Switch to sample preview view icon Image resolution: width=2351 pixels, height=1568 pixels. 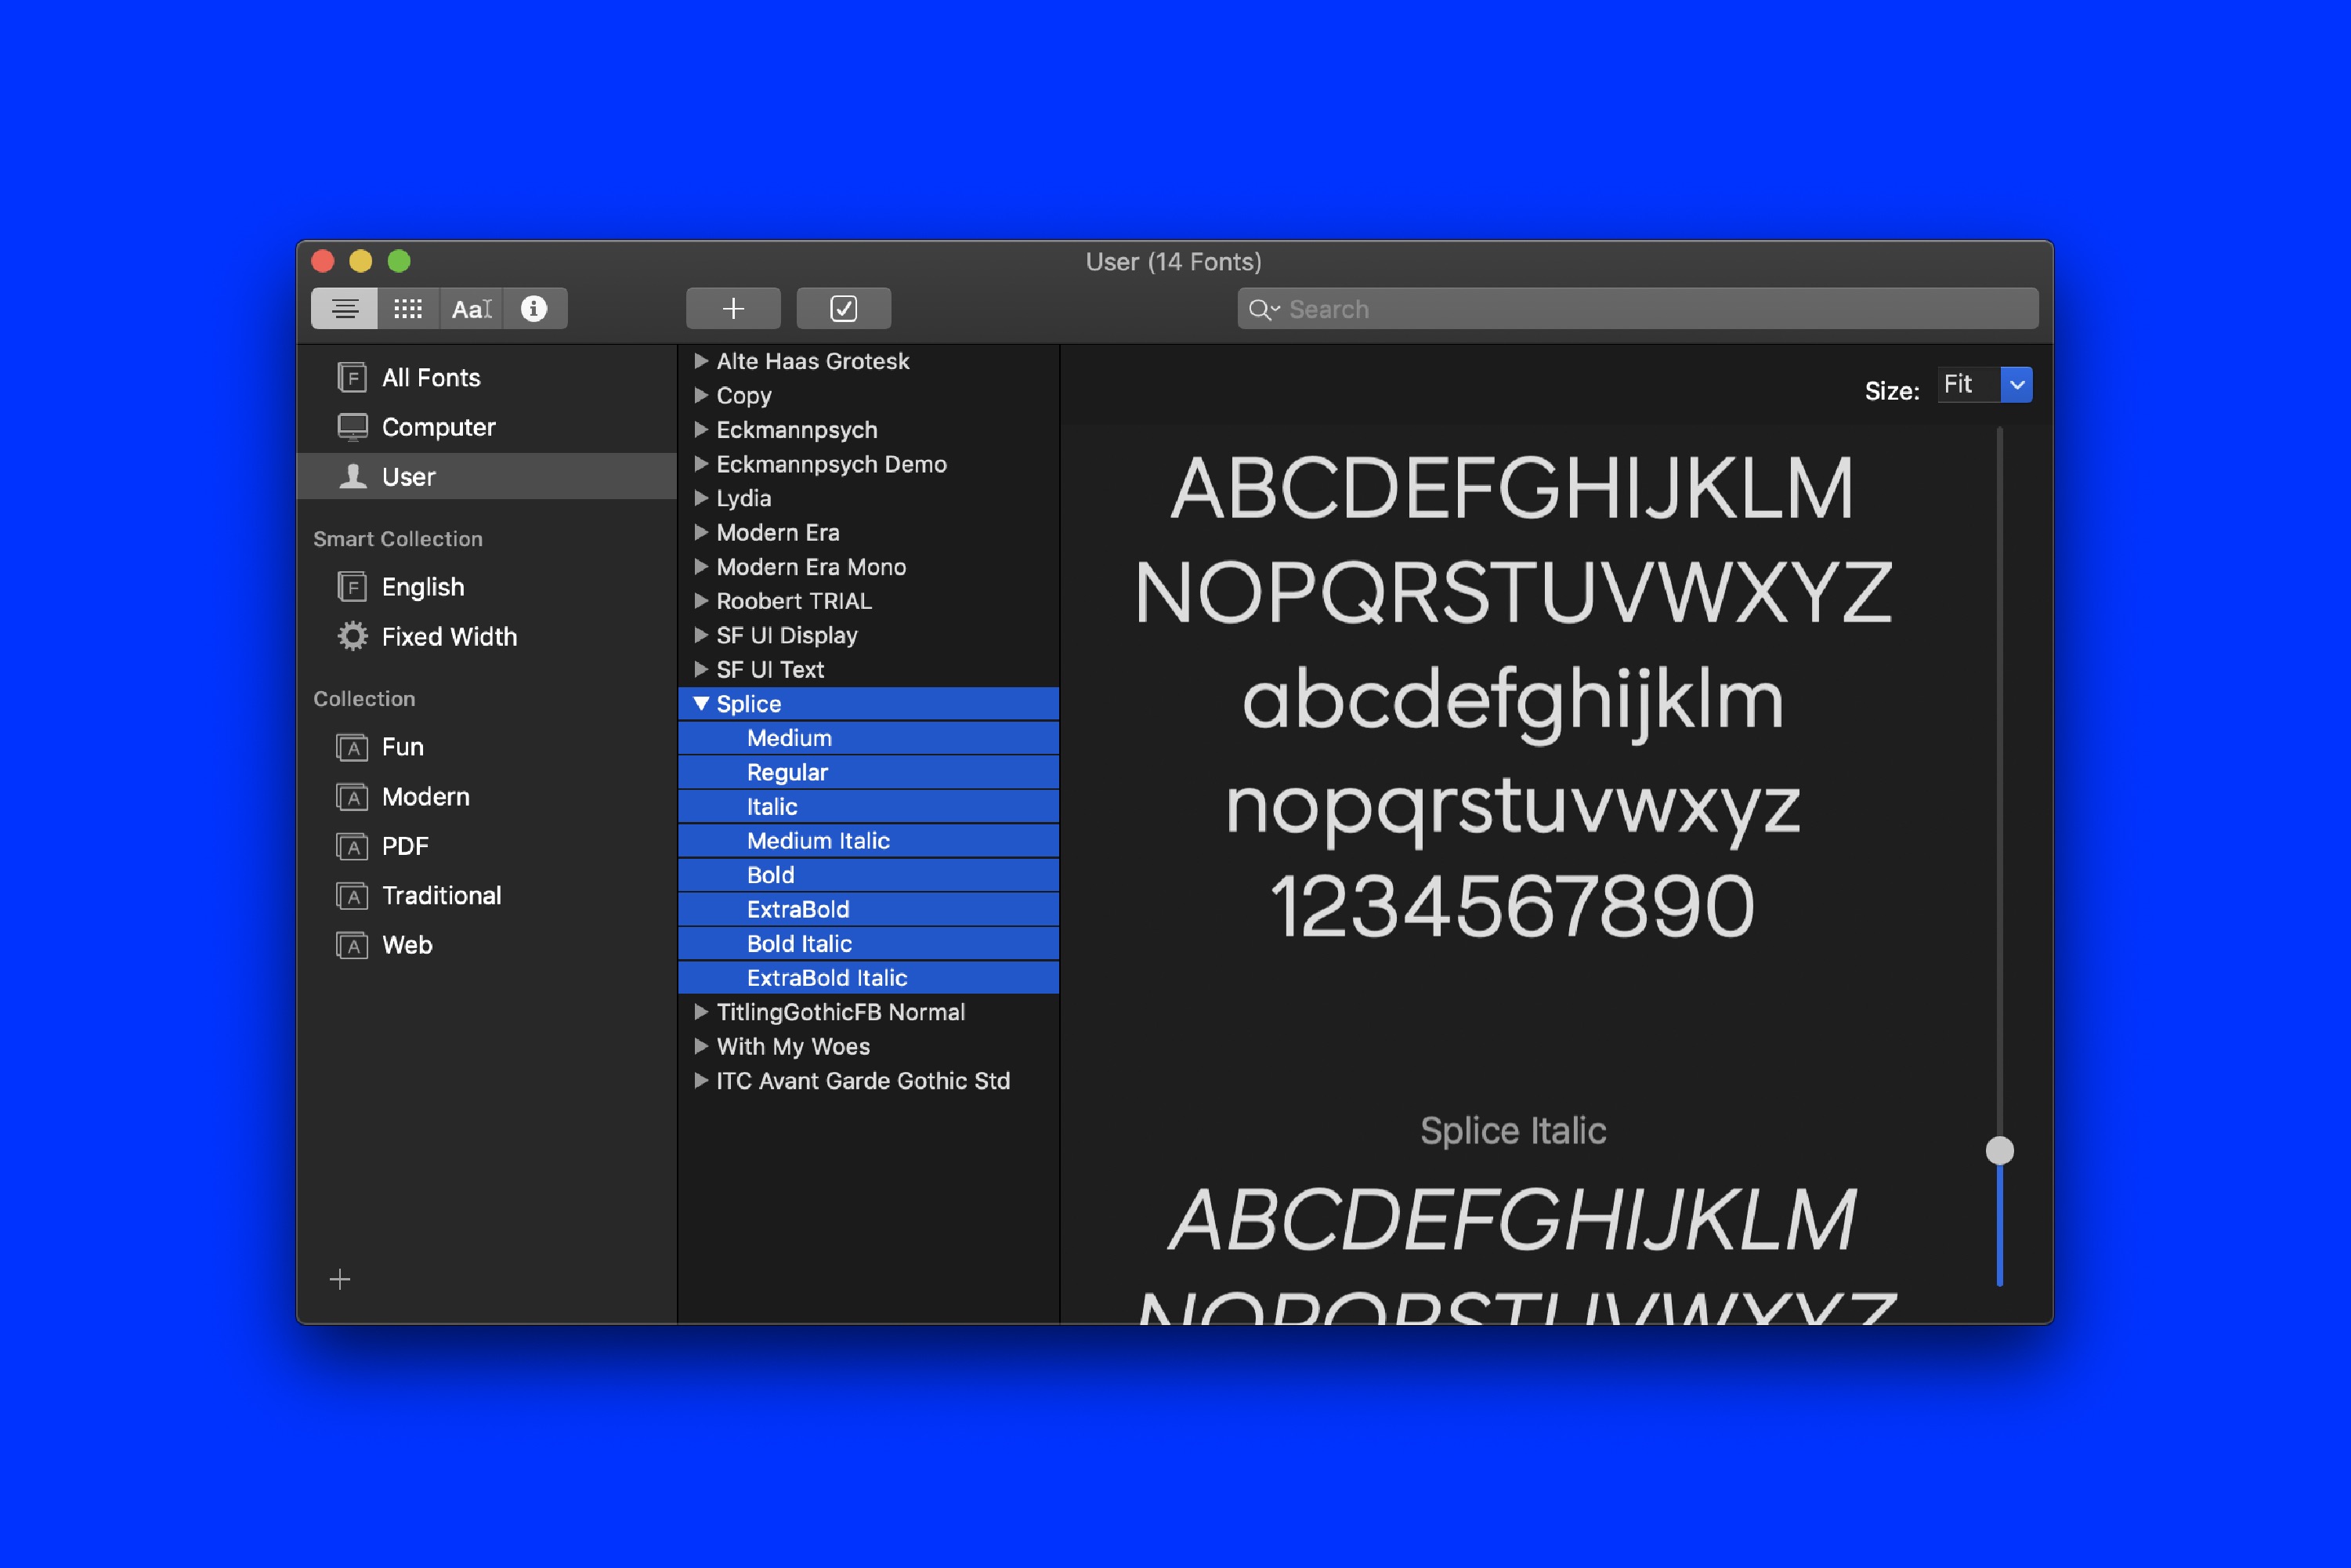[345, 309]
